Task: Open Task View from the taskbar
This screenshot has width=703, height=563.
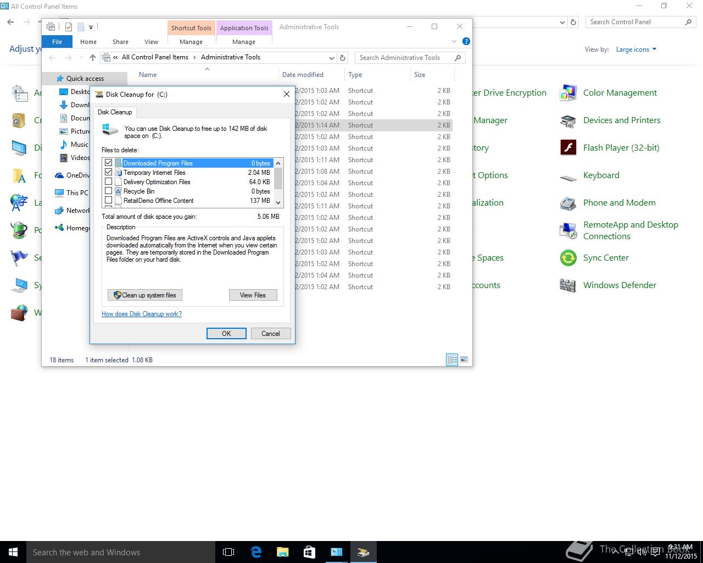Action: pyautogui.click(x=228, y=552)
